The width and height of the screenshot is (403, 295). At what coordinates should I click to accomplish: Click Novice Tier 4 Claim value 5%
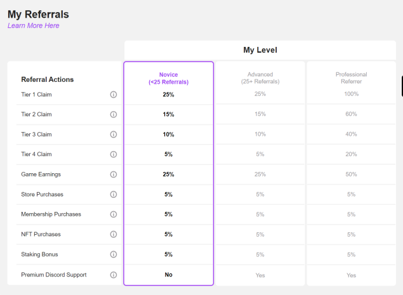point(168,154)
